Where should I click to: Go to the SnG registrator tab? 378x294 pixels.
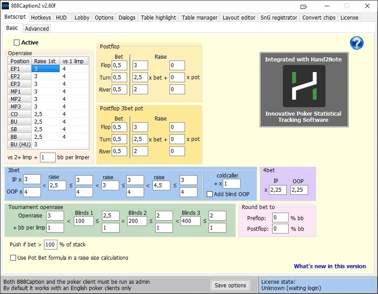click(279, 18)
